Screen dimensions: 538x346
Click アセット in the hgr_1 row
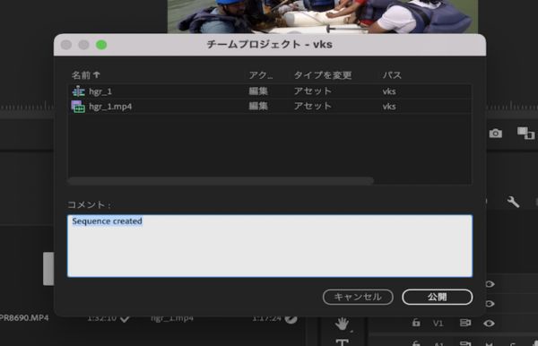pyautogui.click(x=313, y=91)
